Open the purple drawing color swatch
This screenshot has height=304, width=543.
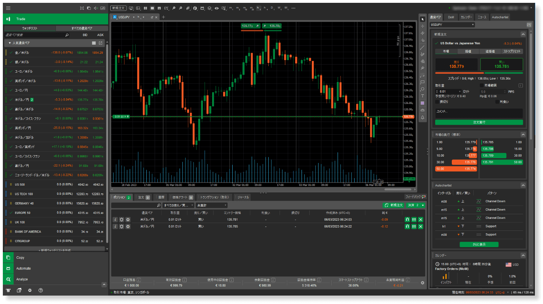click(422, 103)
